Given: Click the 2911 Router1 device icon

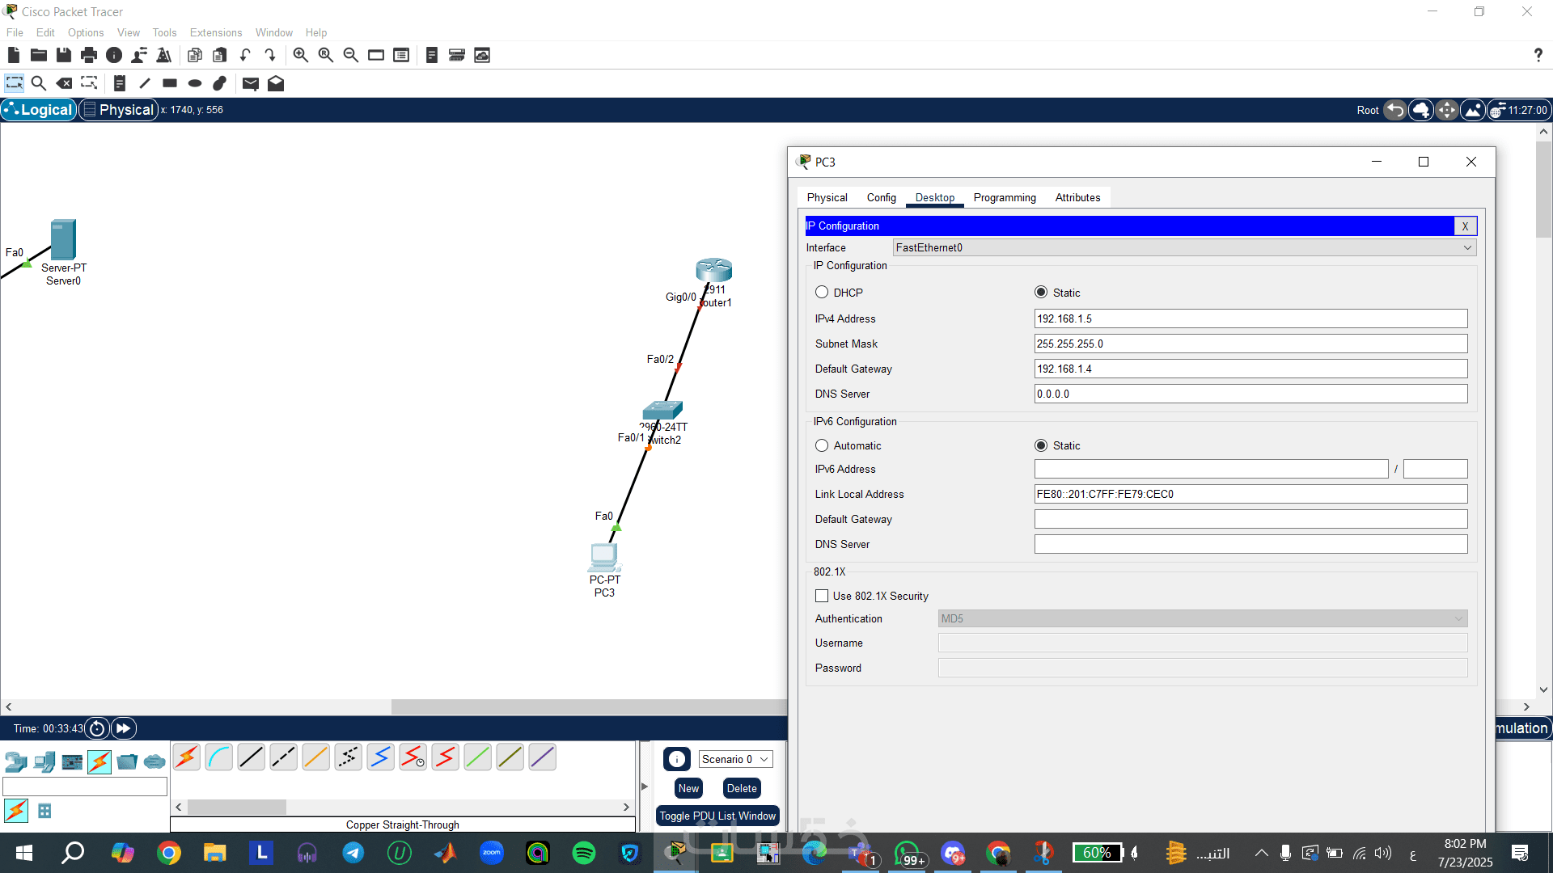Looking at the screenshot, I should coord(713,270).
